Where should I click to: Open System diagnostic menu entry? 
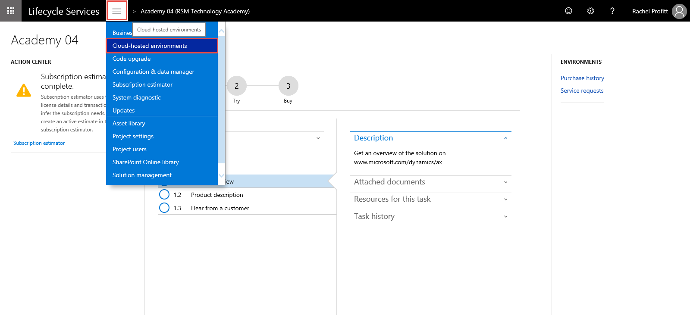pyautogui.click(x=162, y=97)
